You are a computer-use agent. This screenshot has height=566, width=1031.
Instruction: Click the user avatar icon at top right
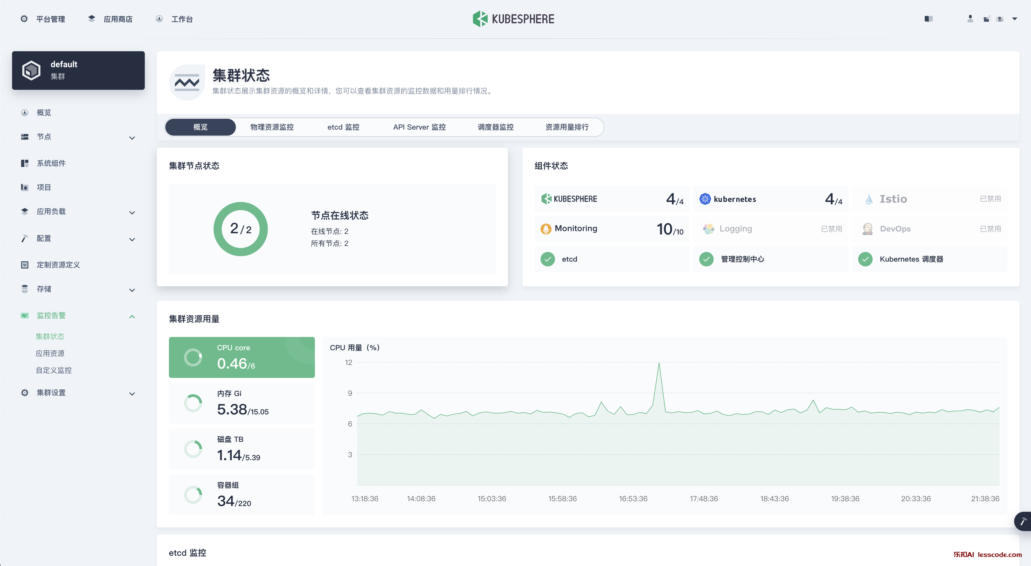click(x=970, y=19)
